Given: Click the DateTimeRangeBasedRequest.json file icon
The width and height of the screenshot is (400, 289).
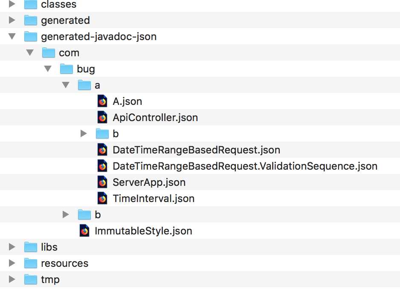Looking at the screenshot, I should tap(102, 150).
